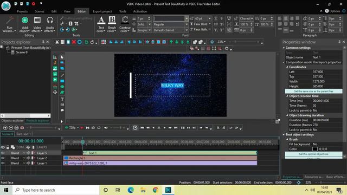Select the Line drawing tool
The height and width of the screenshot is (195, 347).
[x=62, y=75]
